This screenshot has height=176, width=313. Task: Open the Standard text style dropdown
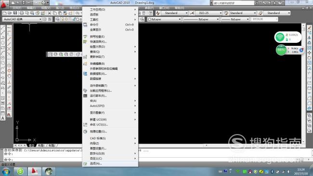click(175, 13)
